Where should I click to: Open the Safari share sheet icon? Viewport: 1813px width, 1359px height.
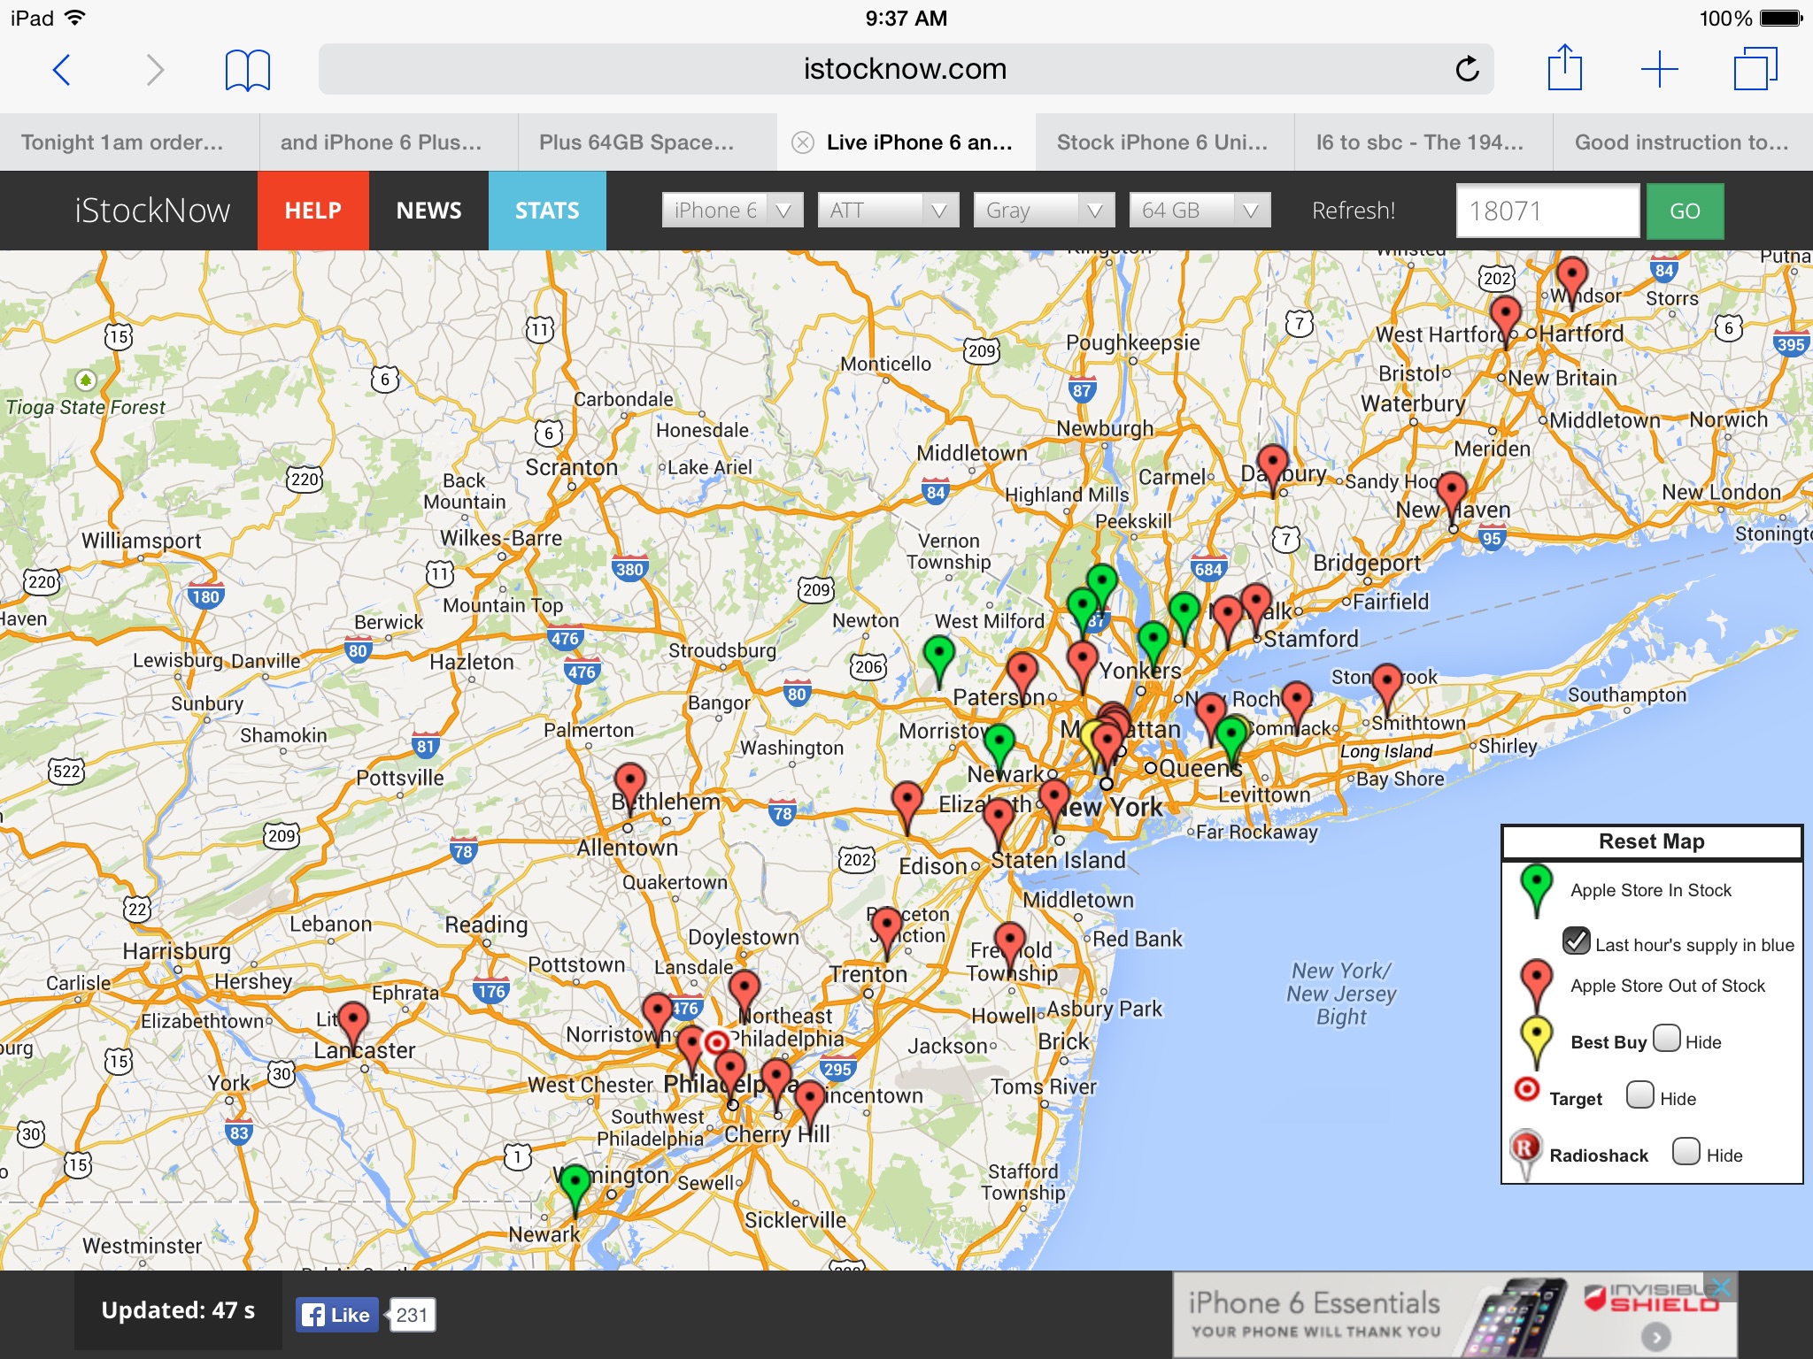[x=1564, y=69]
